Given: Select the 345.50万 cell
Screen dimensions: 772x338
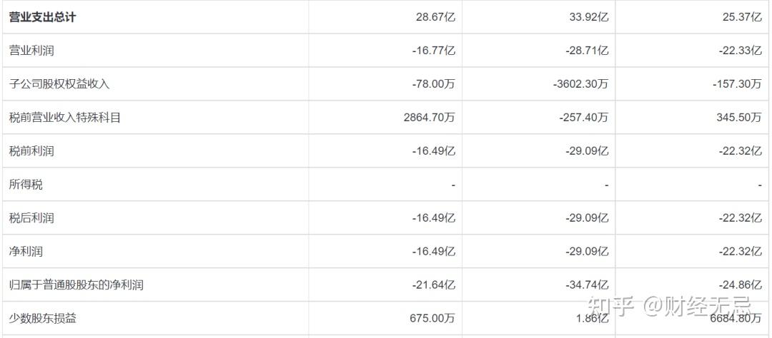Looking at the screenshot, I should coord(738,118).
